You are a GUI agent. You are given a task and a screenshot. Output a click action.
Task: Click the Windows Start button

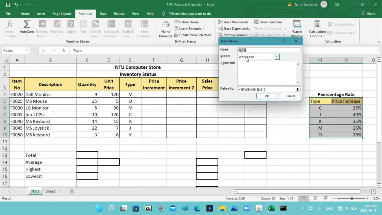pyautogui.click(x=98, y=208)
